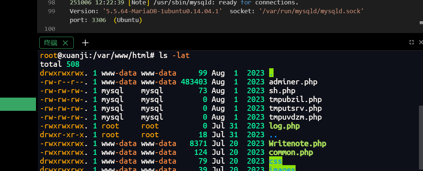Viewport: 423px width, 171px height.
Task: Click the tmpuvdzm.php file entry
Action: click(x=295, y=117)
